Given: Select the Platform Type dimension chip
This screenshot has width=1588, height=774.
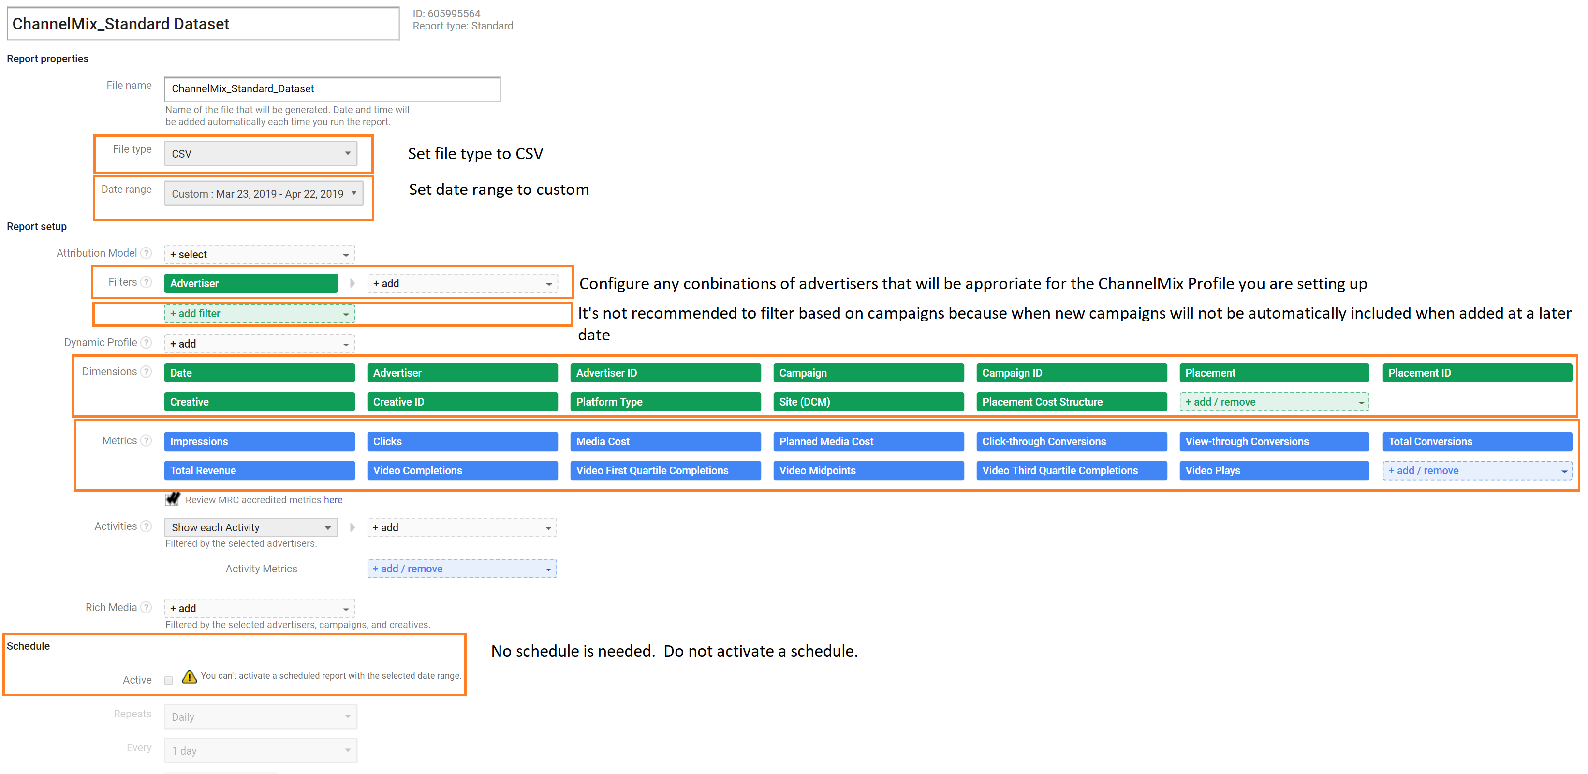Looking at the screenshot, I should pos(666,402).
